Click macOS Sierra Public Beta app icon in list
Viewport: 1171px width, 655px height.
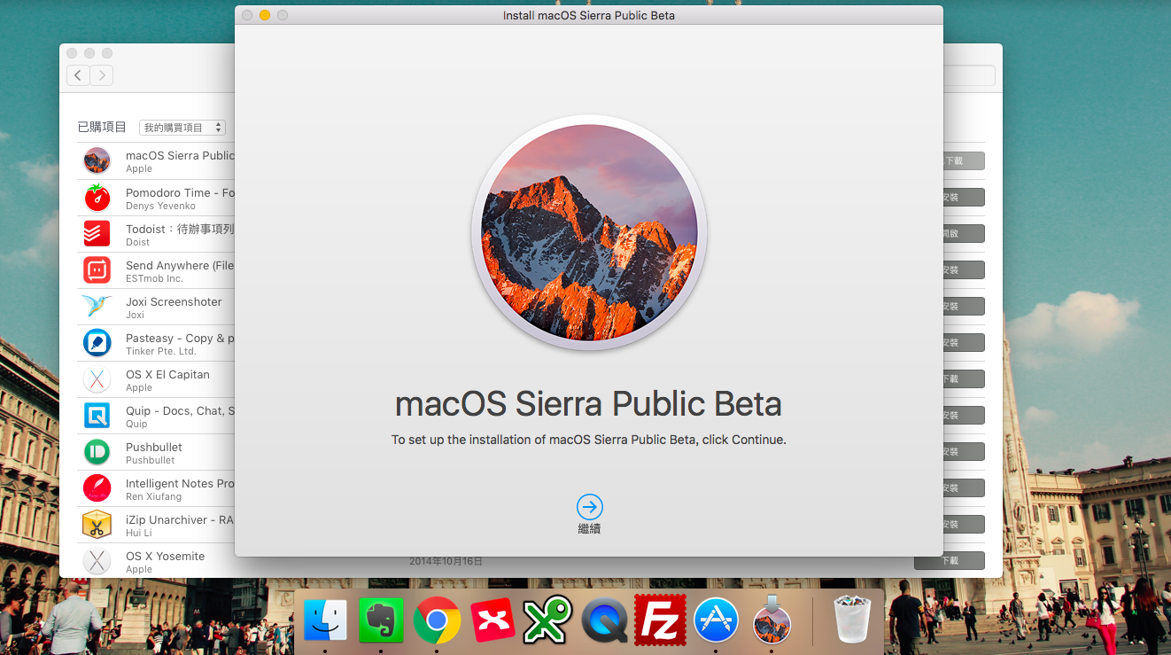(x=97, y=160)
